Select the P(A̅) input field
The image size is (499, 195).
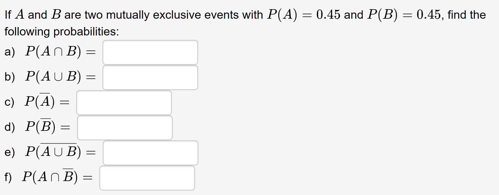124,102
